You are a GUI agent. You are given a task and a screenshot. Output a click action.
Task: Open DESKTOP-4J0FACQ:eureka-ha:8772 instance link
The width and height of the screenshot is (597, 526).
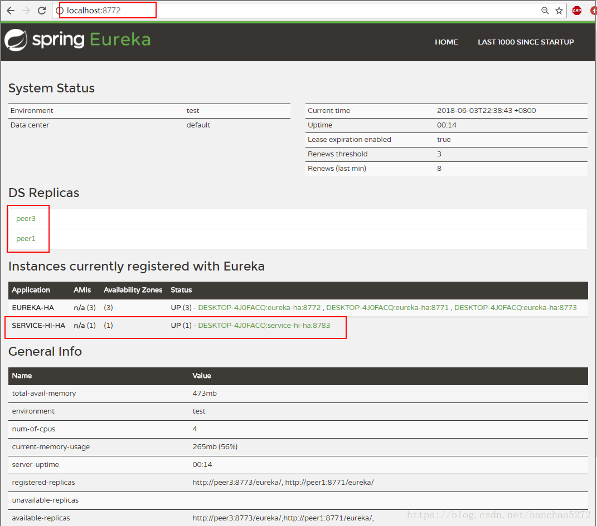[259, 307]
